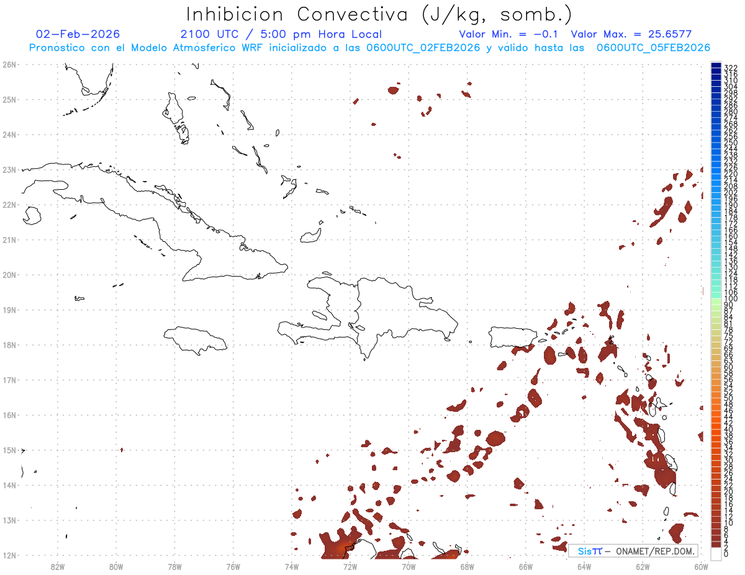
Task: Click the "2100 UTC / 5:00 pm Hora Local" text
Action: (281, 34)
